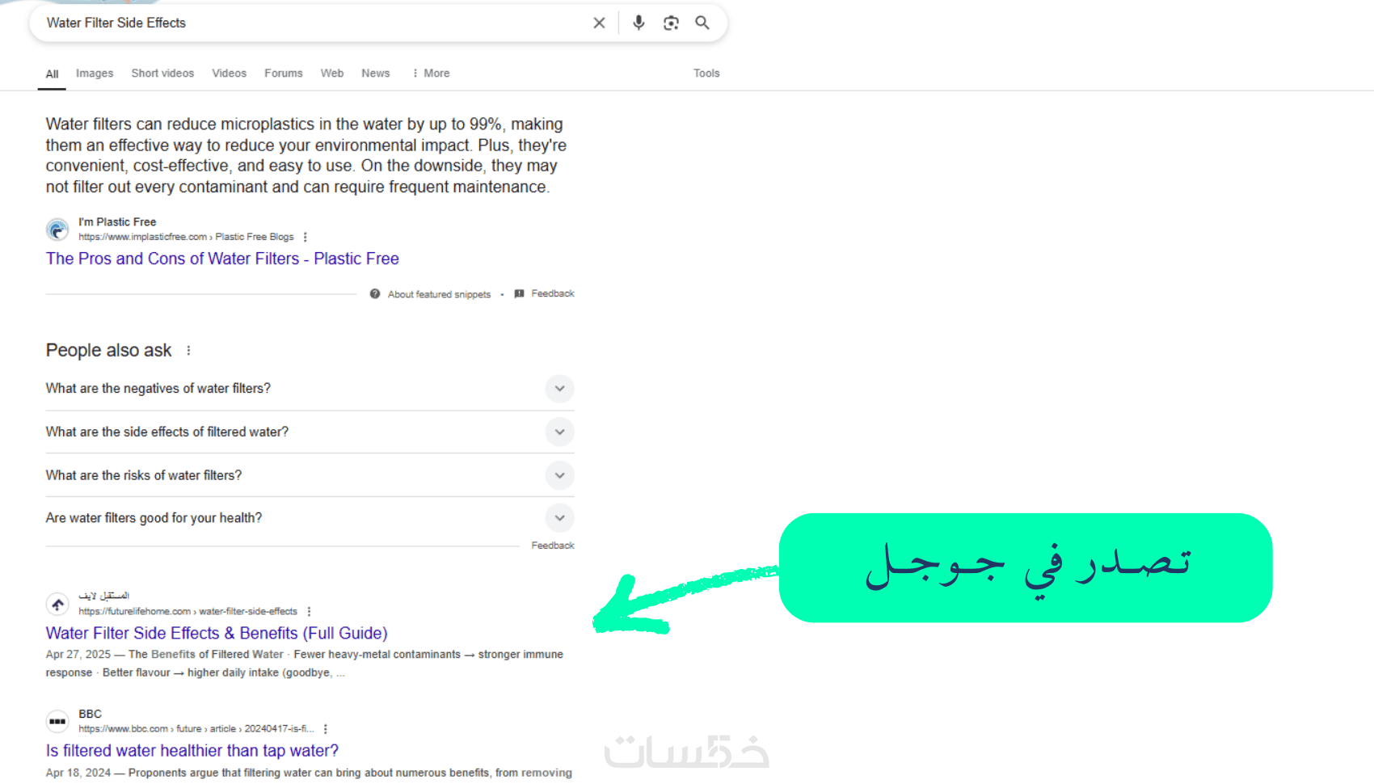
Task: Click the BBC source name
Action: pos(90,714)
